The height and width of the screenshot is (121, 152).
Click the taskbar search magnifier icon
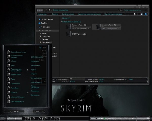tap(9, 118)
